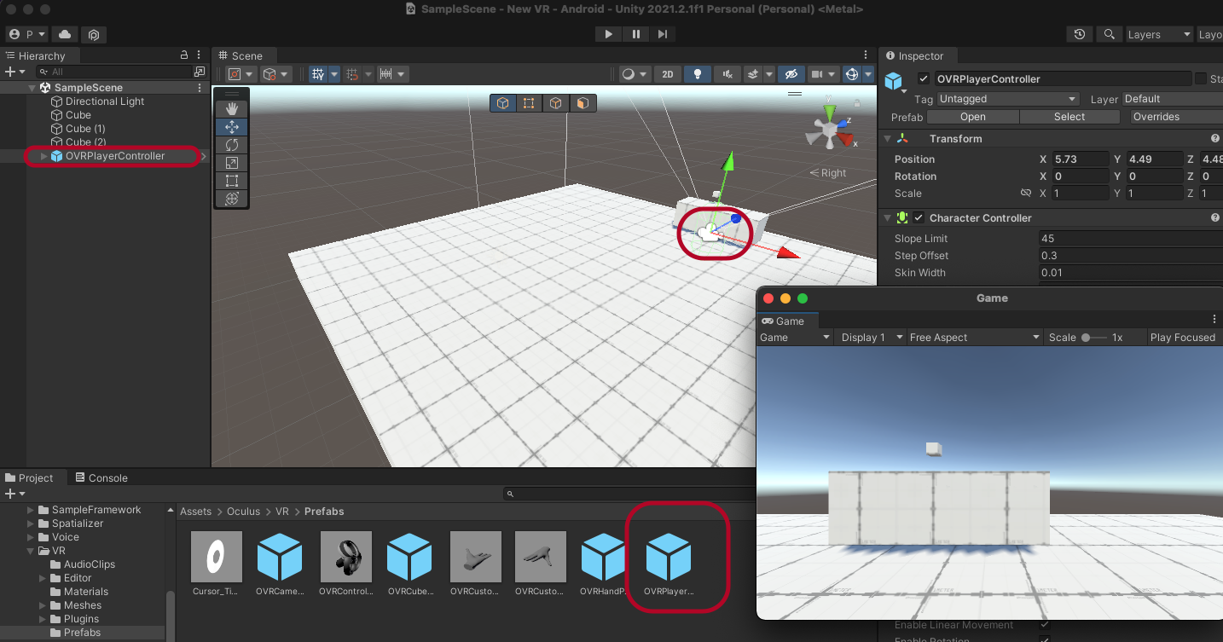Open Game view Display 1 dropdown
The width and height of the screenshot is (1223, 642).
[x=870, y=338]
